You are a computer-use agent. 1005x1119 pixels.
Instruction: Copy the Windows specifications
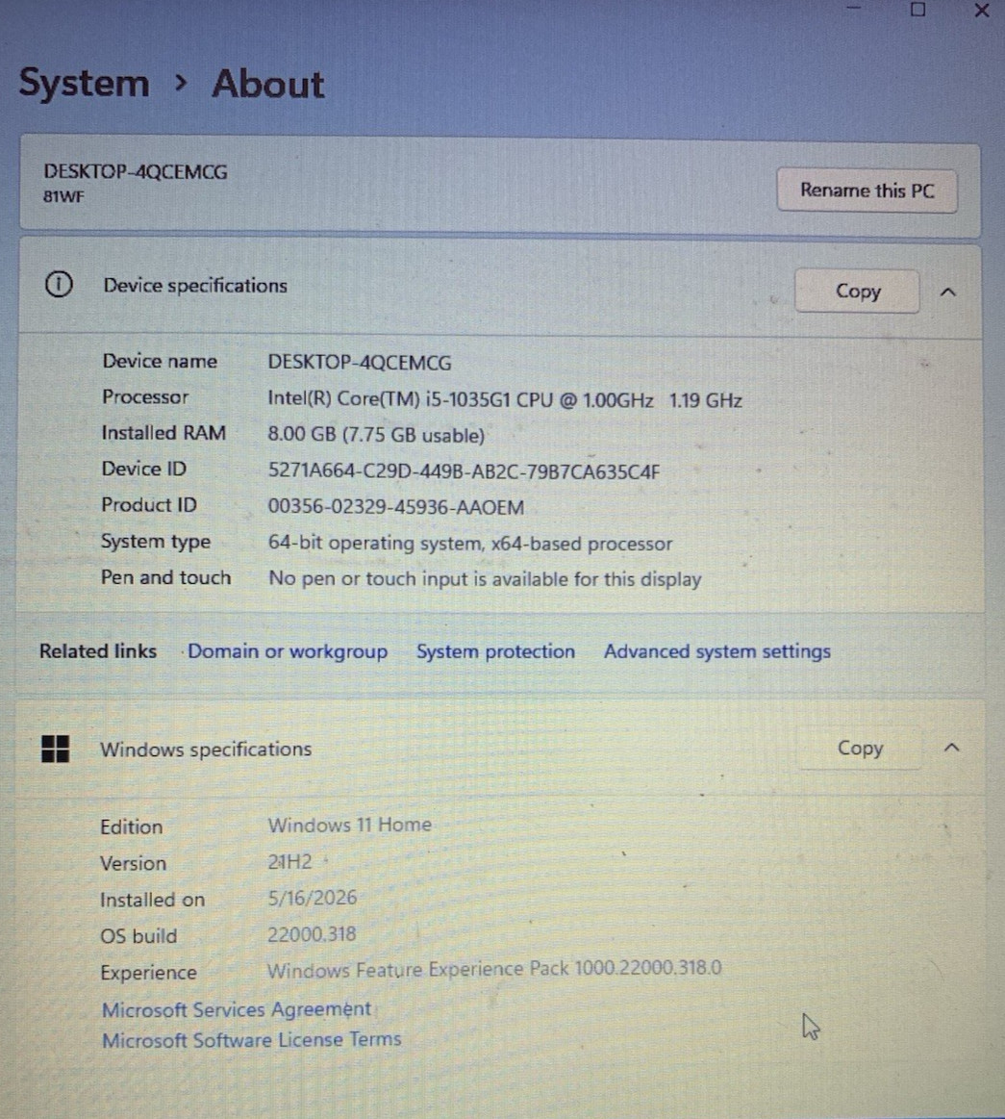pyautogui.click(x=860, y=748)
